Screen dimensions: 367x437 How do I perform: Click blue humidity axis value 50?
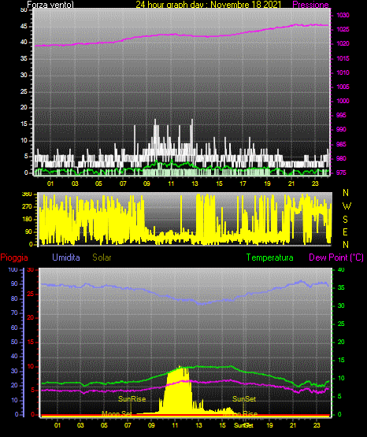point(14,342)
